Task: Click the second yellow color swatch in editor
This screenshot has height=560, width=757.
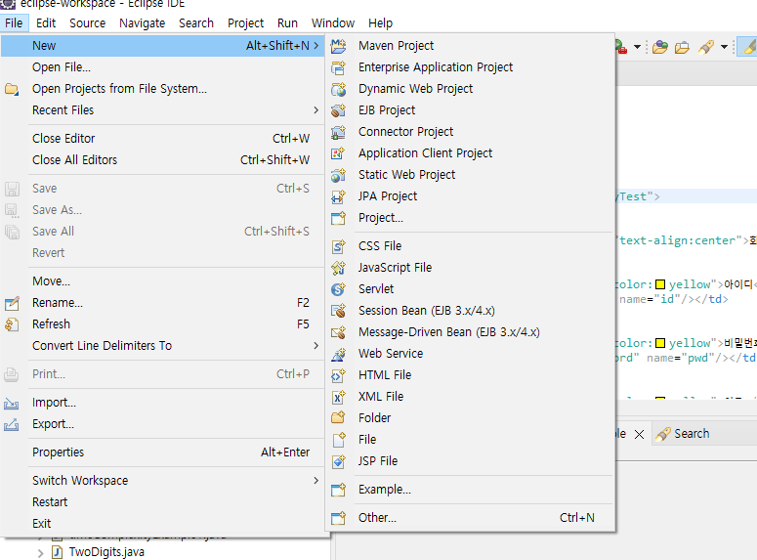Action: [x=660, y=344]
